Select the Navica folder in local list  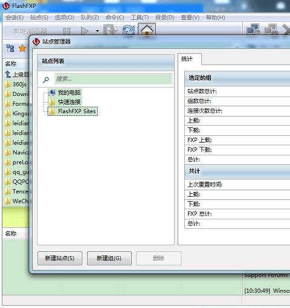[17, 152]
